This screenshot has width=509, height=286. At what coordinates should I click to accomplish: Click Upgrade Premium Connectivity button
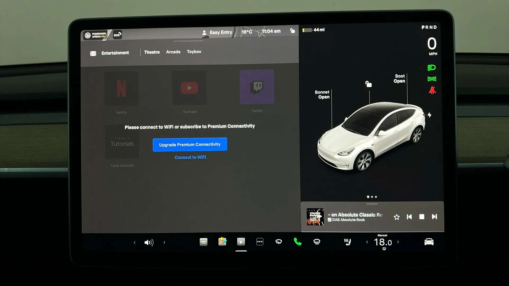tap(190, 145)
